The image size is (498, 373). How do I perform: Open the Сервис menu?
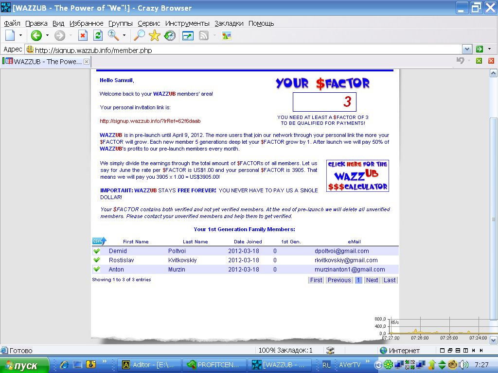[x=149, y=23]
